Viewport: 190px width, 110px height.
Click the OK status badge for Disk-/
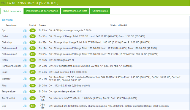tap(32, 36)
